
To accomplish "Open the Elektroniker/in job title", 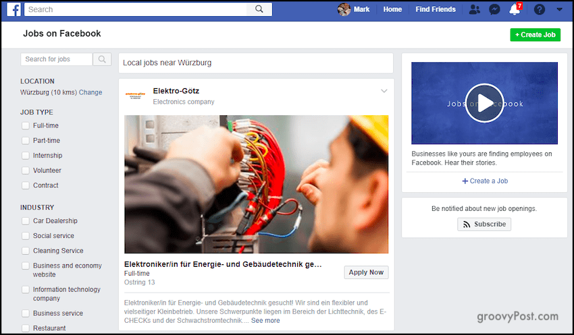I will [x=223, y=264].
